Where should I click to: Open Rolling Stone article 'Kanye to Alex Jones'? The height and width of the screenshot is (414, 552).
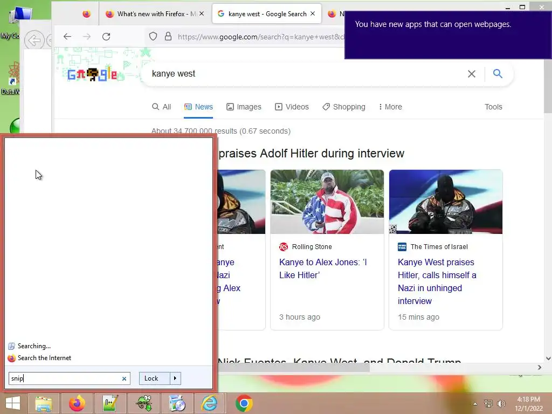click(x=323, y=268)
